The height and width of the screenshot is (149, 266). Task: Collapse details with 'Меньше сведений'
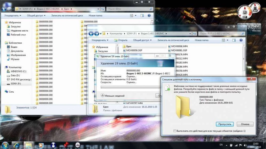(x=113, y=96)
